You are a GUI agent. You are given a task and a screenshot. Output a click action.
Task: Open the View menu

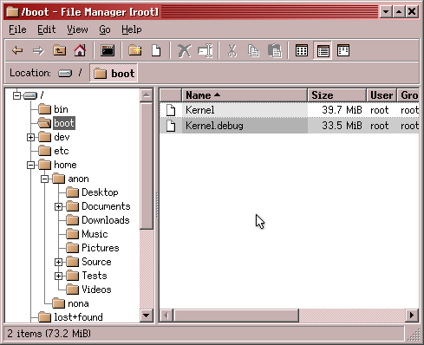pos(77,29)
